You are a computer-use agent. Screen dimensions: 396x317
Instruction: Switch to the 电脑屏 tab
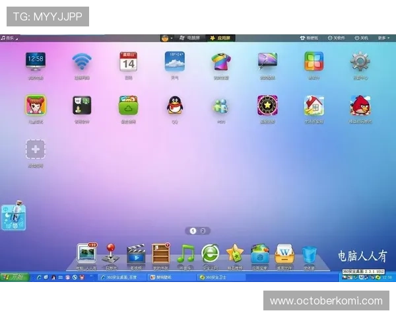pyautogui.click(x=189, y=38)
